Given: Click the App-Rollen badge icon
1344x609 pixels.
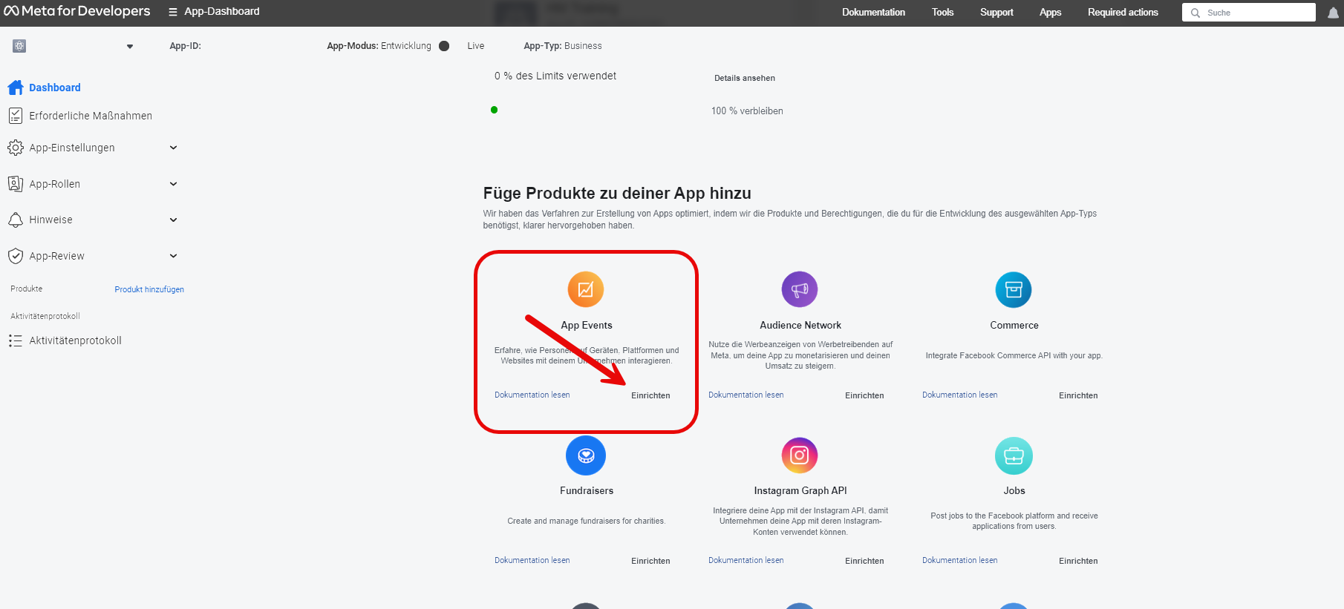Looking at the screenshot, I should click(16, 184).
